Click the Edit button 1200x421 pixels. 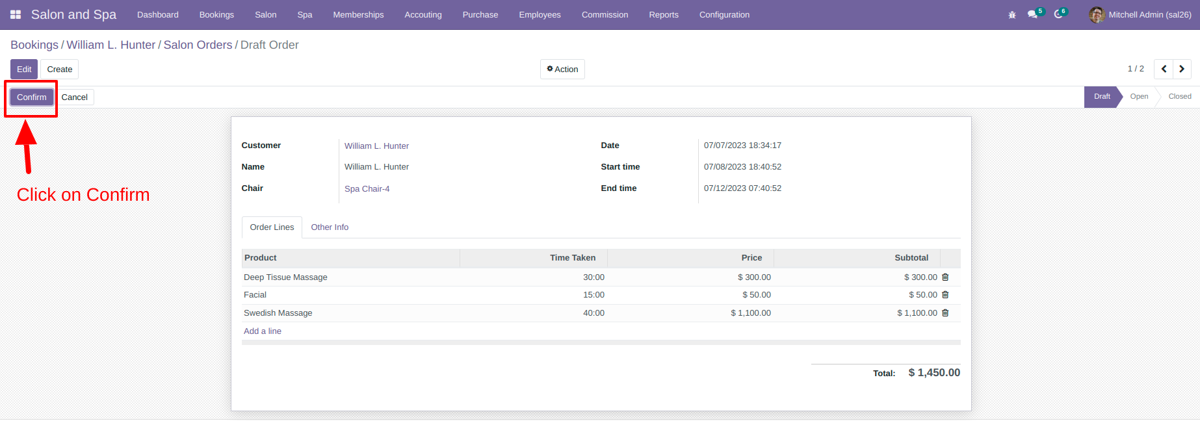tap(24, 69)
